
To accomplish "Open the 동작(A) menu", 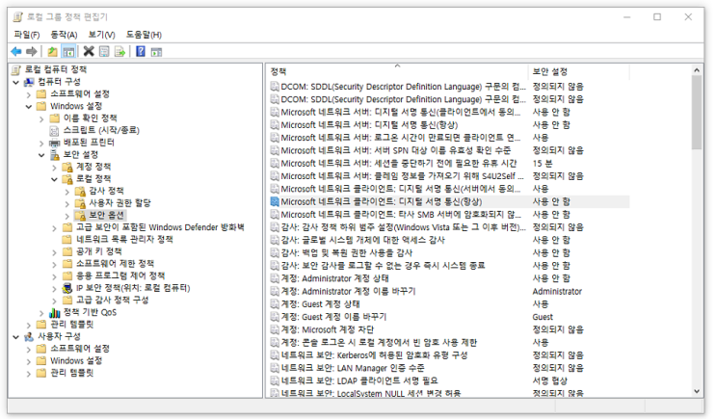I will tap(64, 35).
